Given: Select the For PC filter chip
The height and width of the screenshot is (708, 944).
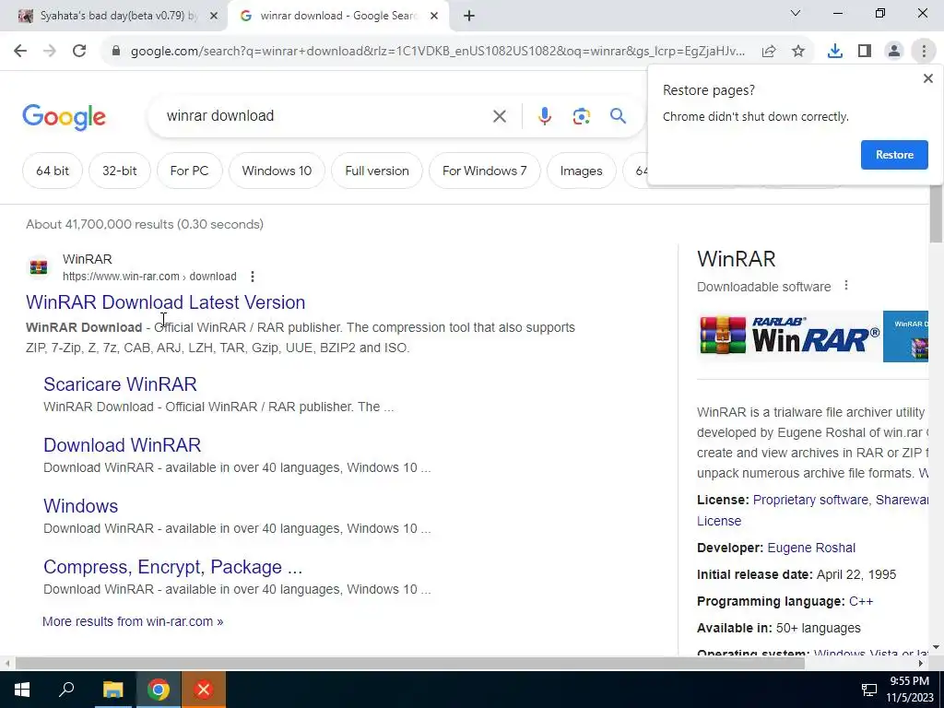Looking at the screenshot, I should 189,171.
